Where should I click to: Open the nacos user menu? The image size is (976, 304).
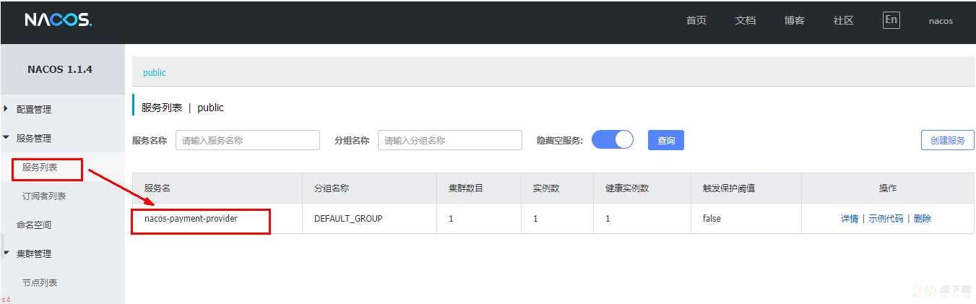[941, 21]
